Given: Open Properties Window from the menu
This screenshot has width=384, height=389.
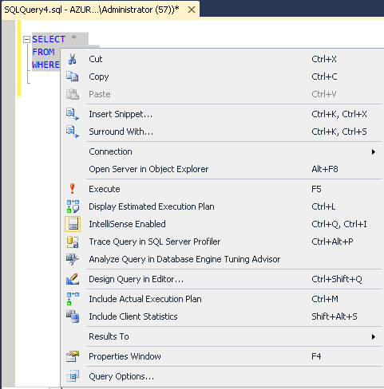Looking at the screenshot, I should [x=222, y=356].
